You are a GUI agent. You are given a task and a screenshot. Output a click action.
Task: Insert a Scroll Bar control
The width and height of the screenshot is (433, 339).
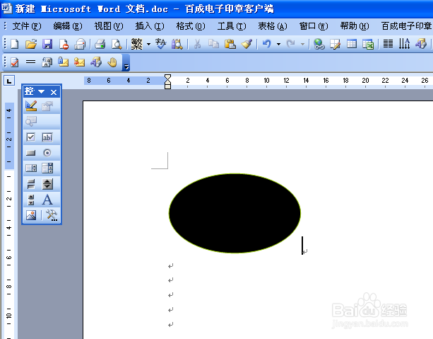pyautogui.click(x=31, y=200)
